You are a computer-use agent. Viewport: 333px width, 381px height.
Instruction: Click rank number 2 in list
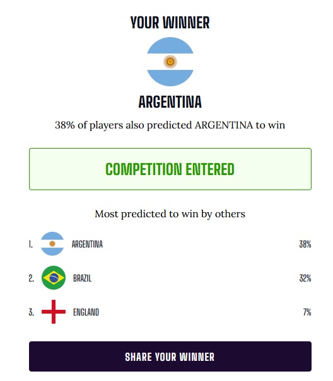[31, 278]
